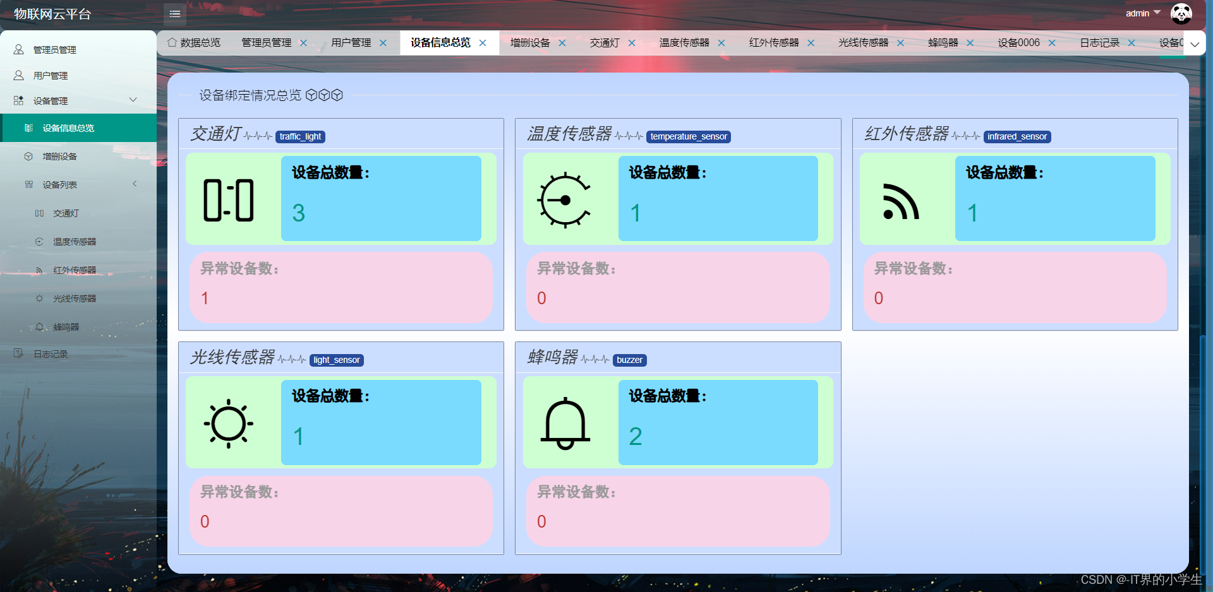Select the 红外传感器 infrared icon in sidebar
1213x592 pixels.
click(39, 269)
